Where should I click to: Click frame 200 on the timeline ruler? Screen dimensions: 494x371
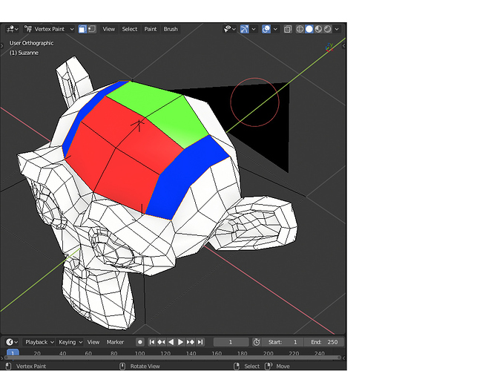268,353
